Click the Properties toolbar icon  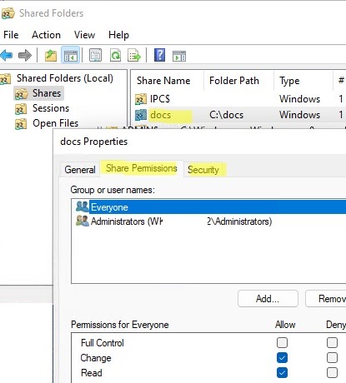click(x=95, y=56)
